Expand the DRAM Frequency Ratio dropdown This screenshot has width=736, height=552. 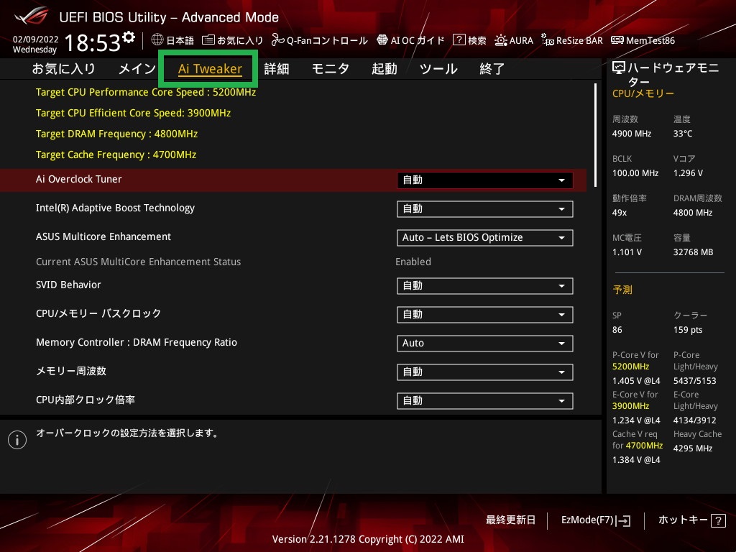(x=485, y=343)
